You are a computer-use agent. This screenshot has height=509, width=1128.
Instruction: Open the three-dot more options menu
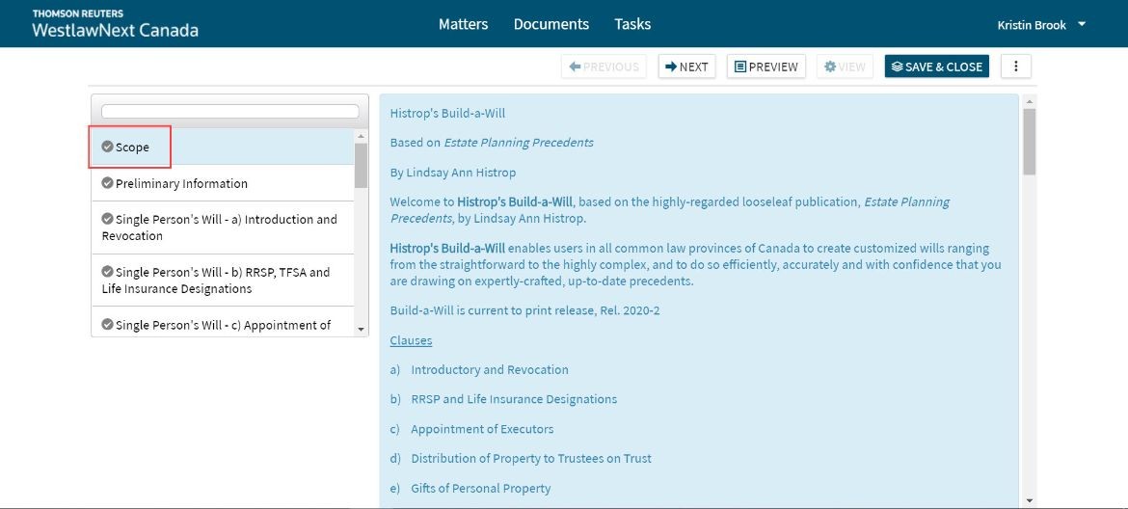point(1016,67)
